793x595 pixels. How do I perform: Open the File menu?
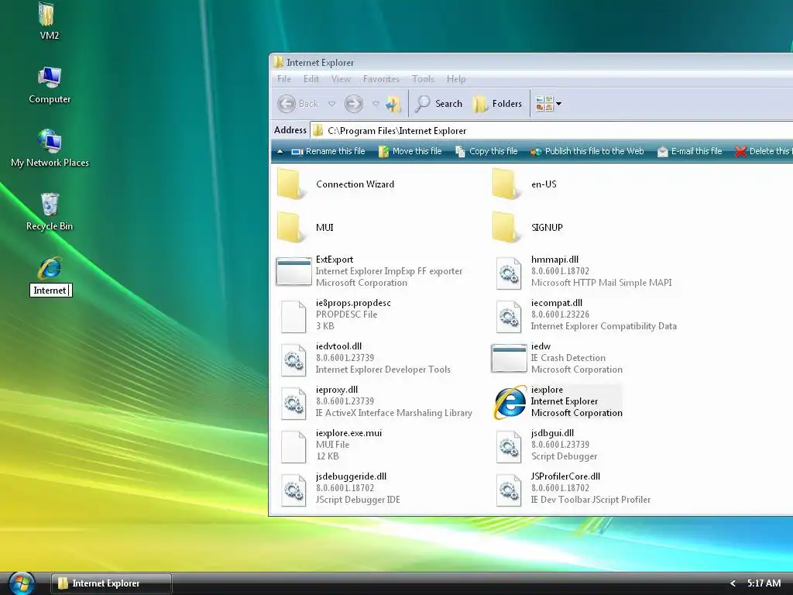tap(283, 79)
